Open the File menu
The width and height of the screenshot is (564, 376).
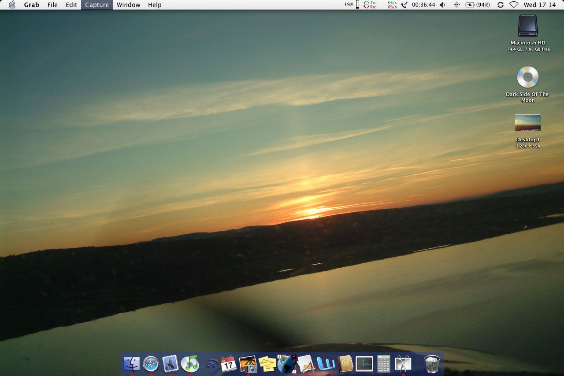(x=52, y=5)
